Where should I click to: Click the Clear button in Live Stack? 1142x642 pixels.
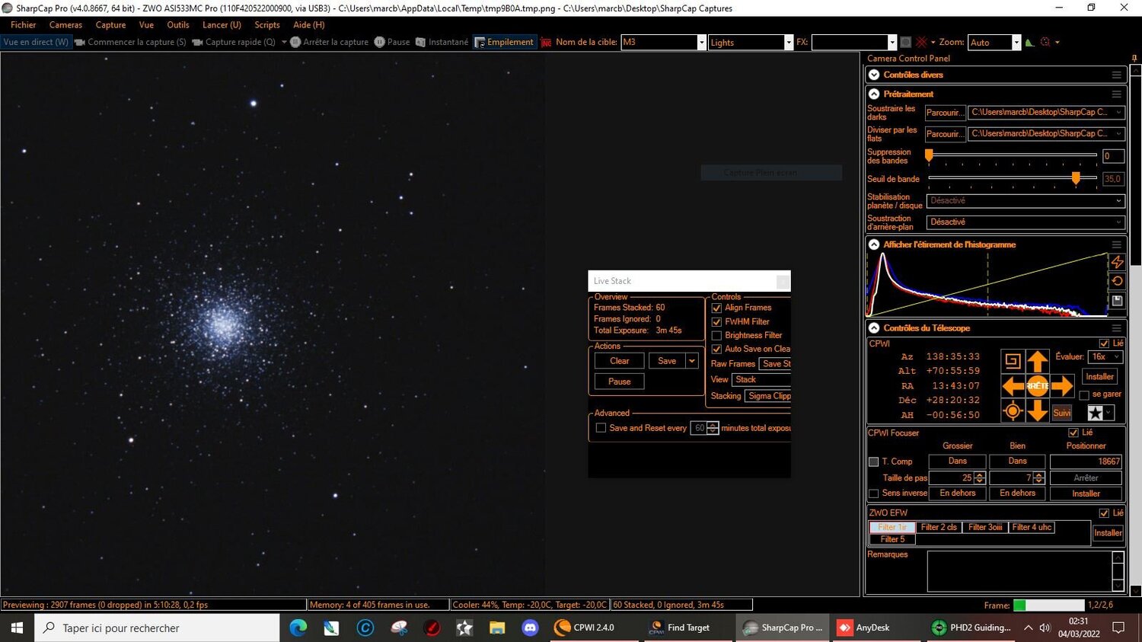619,361
